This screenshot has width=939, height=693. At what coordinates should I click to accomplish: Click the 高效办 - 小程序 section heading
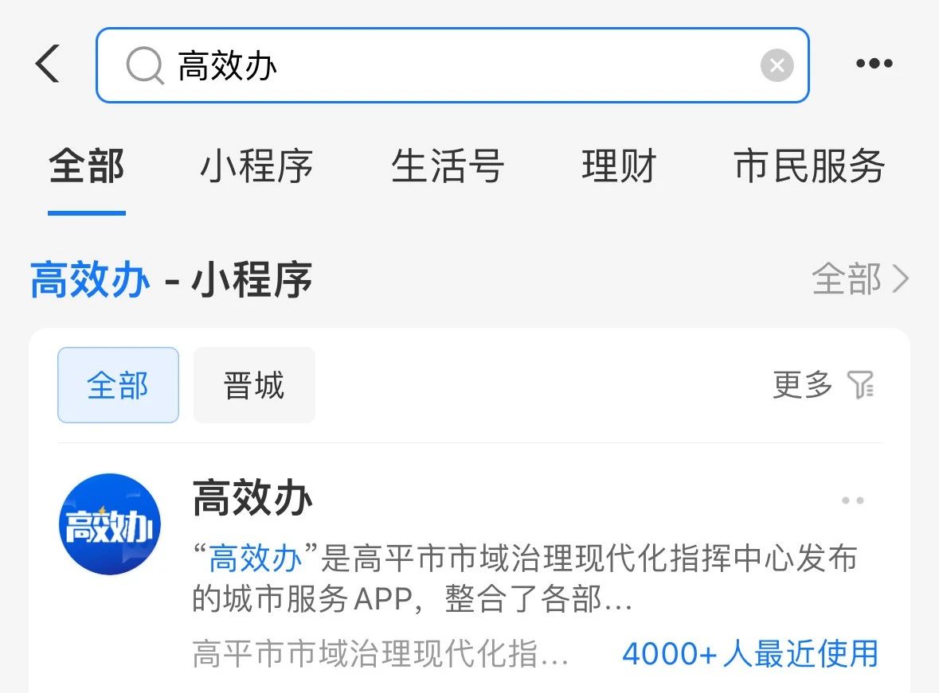pyautogui.click(x=171, y=279)
